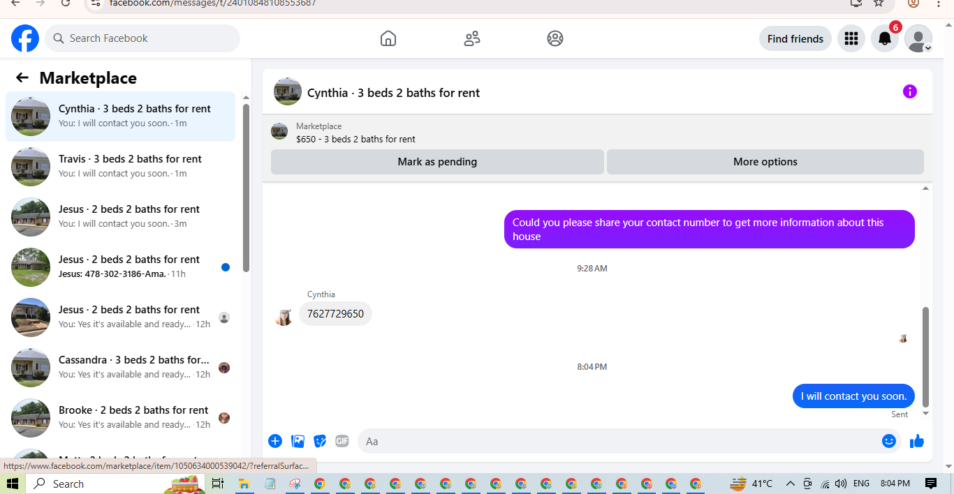Image resolution: width=954 pixels, height=494 pixels.
Task: Click the chat header listing thumbnail
Action: 288,91
